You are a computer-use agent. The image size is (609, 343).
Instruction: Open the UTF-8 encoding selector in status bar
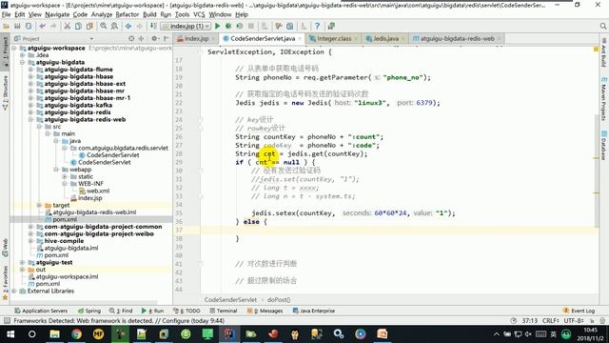tap(573, 321)
